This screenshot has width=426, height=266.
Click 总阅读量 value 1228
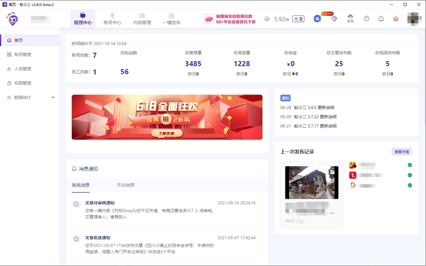242,64
